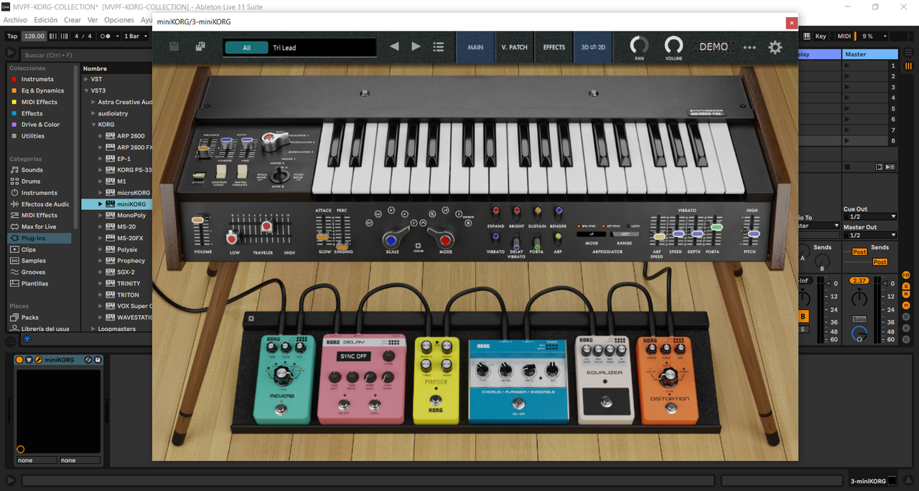Click the 128.00 tempo field

(x=34, y=36)
